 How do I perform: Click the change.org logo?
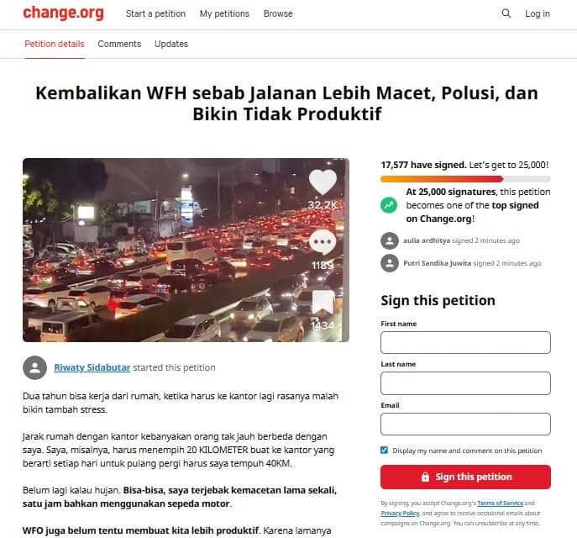[63, 13]
